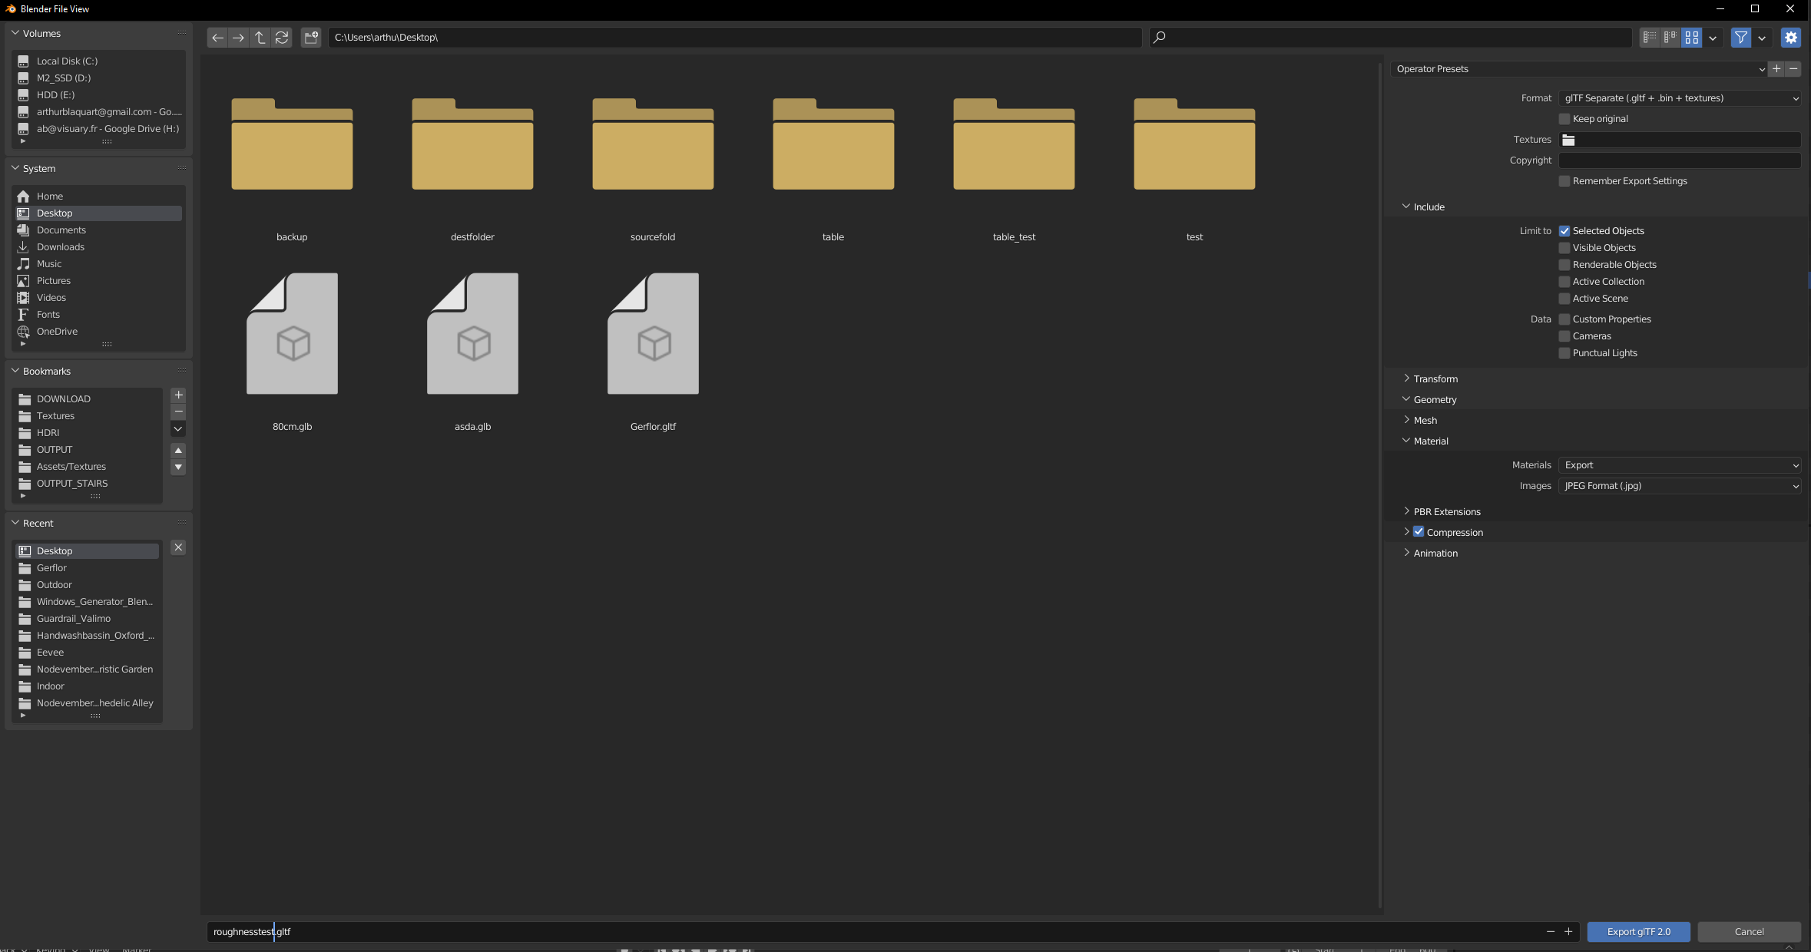Create a new directory
Viewport: 1811px width, 952px height.
(x=310, y=38)
